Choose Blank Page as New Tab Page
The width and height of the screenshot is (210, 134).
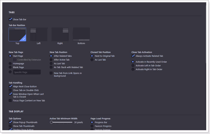coord(10,67)
